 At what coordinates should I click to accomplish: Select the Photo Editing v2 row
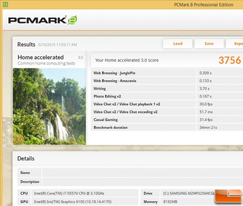tap(167, 96)
